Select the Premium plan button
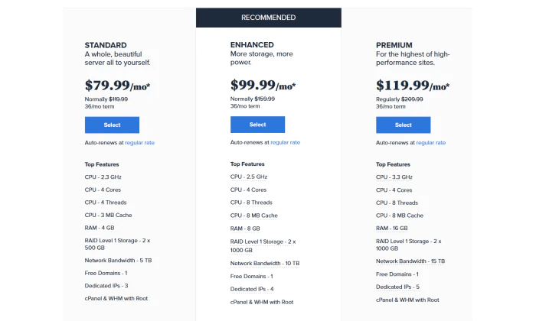 click(403, 125)
